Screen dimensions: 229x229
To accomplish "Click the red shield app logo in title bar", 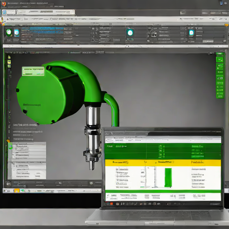I will click(x=4, y=4).
